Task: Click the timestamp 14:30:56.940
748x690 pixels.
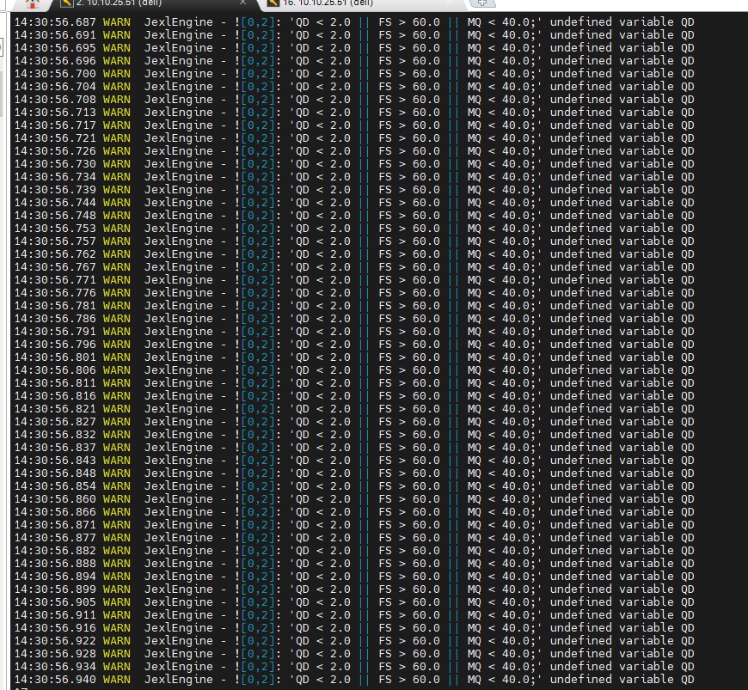Action: coord(55,679)
